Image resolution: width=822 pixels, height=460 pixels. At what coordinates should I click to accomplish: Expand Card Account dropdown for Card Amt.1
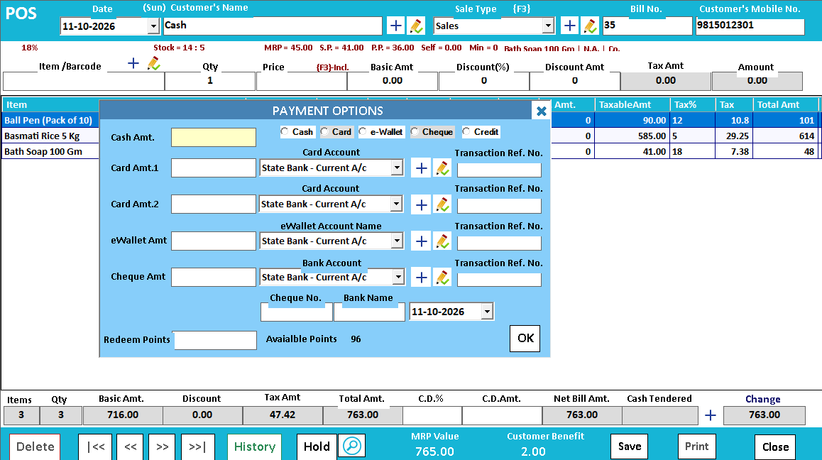(397, 168)
